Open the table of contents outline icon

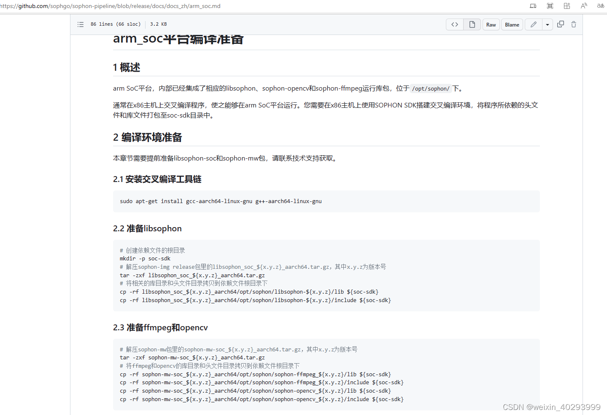pos(81,24)
